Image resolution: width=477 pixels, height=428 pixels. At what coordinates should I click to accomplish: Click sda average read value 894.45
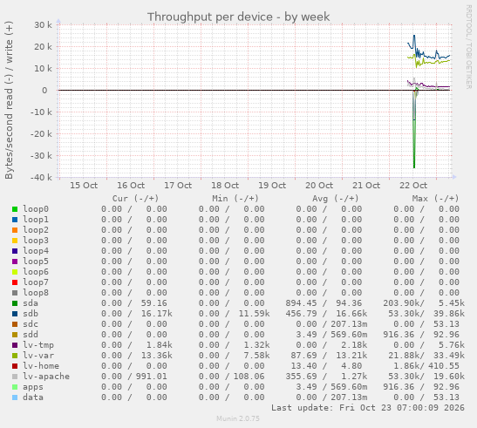tap(301, 303)
